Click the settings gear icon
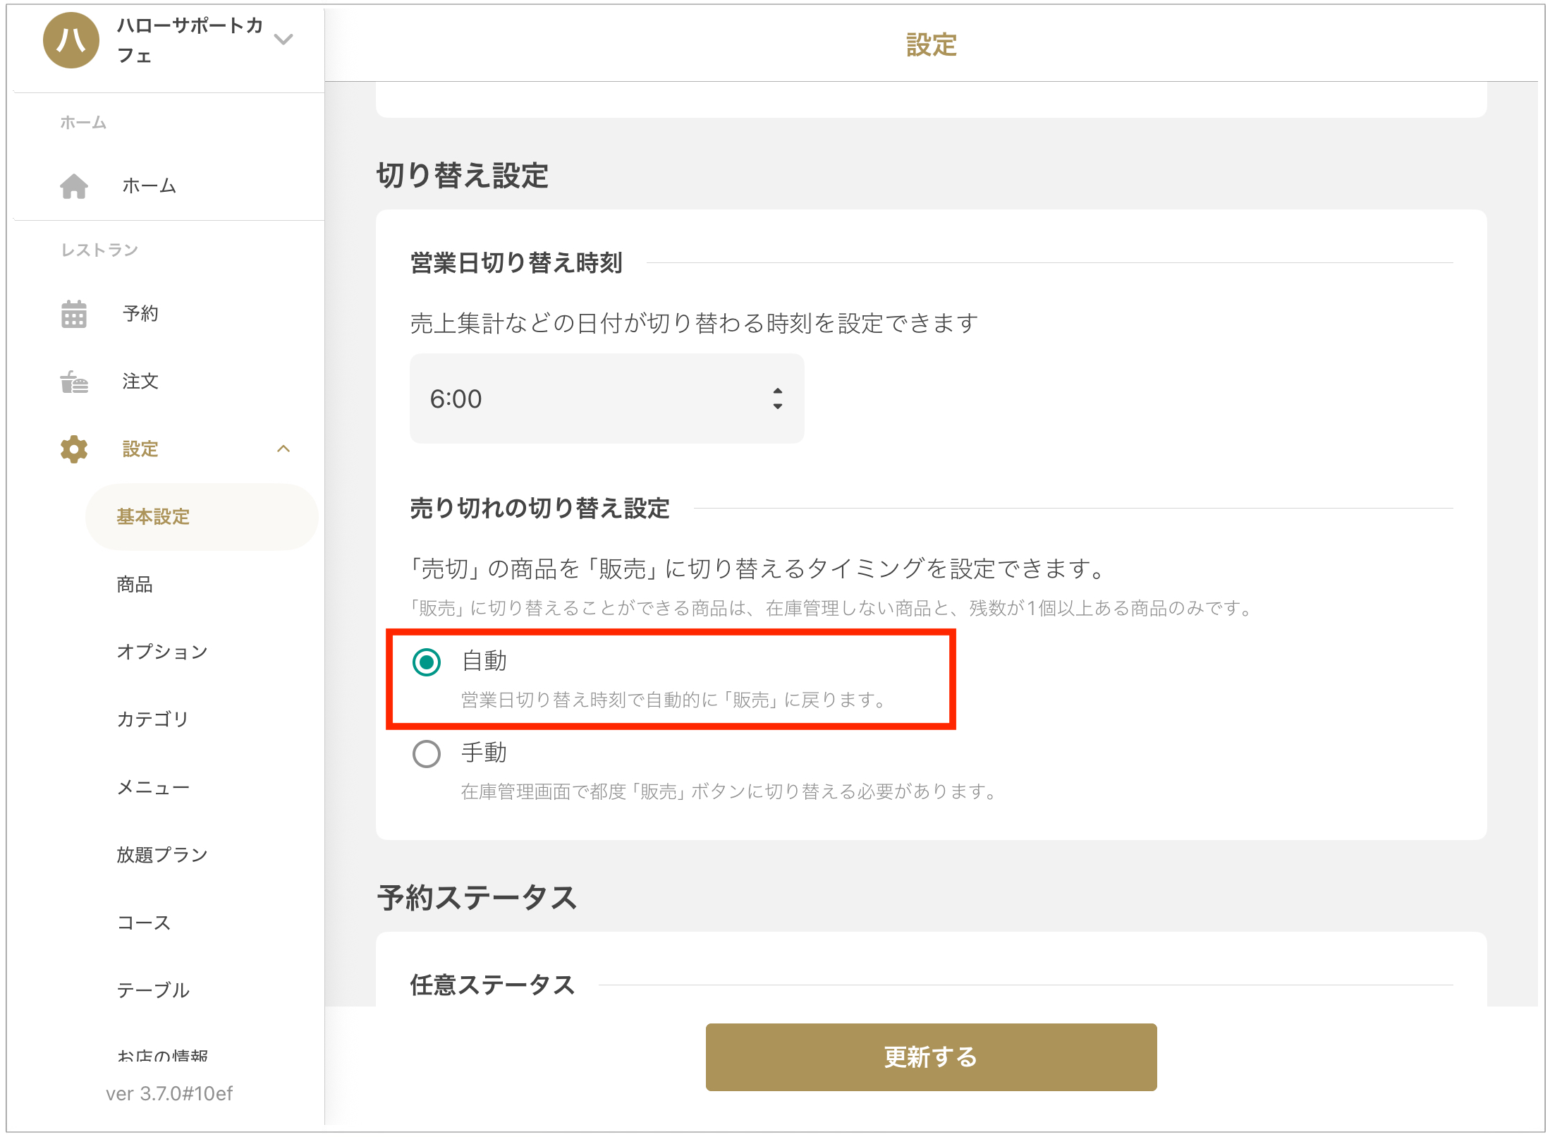The width and height of the screenshot is (1550, 1137). click(x=74, y=449)
